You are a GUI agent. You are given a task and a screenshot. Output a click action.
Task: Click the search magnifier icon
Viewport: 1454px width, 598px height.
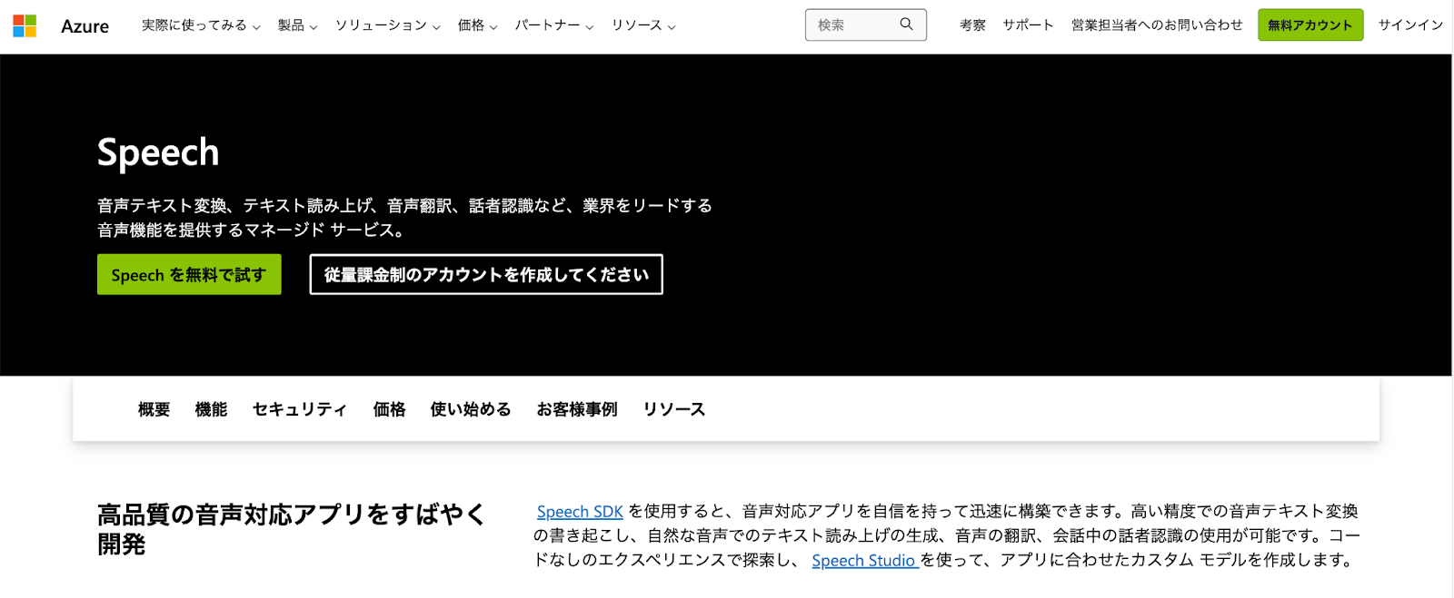pos(906,25)
